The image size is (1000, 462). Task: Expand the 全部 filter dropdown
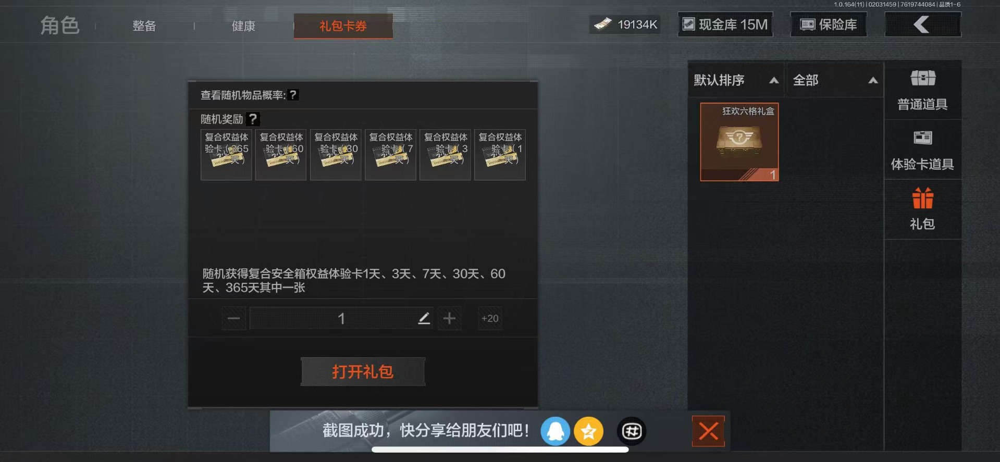(x=834, y=80)
